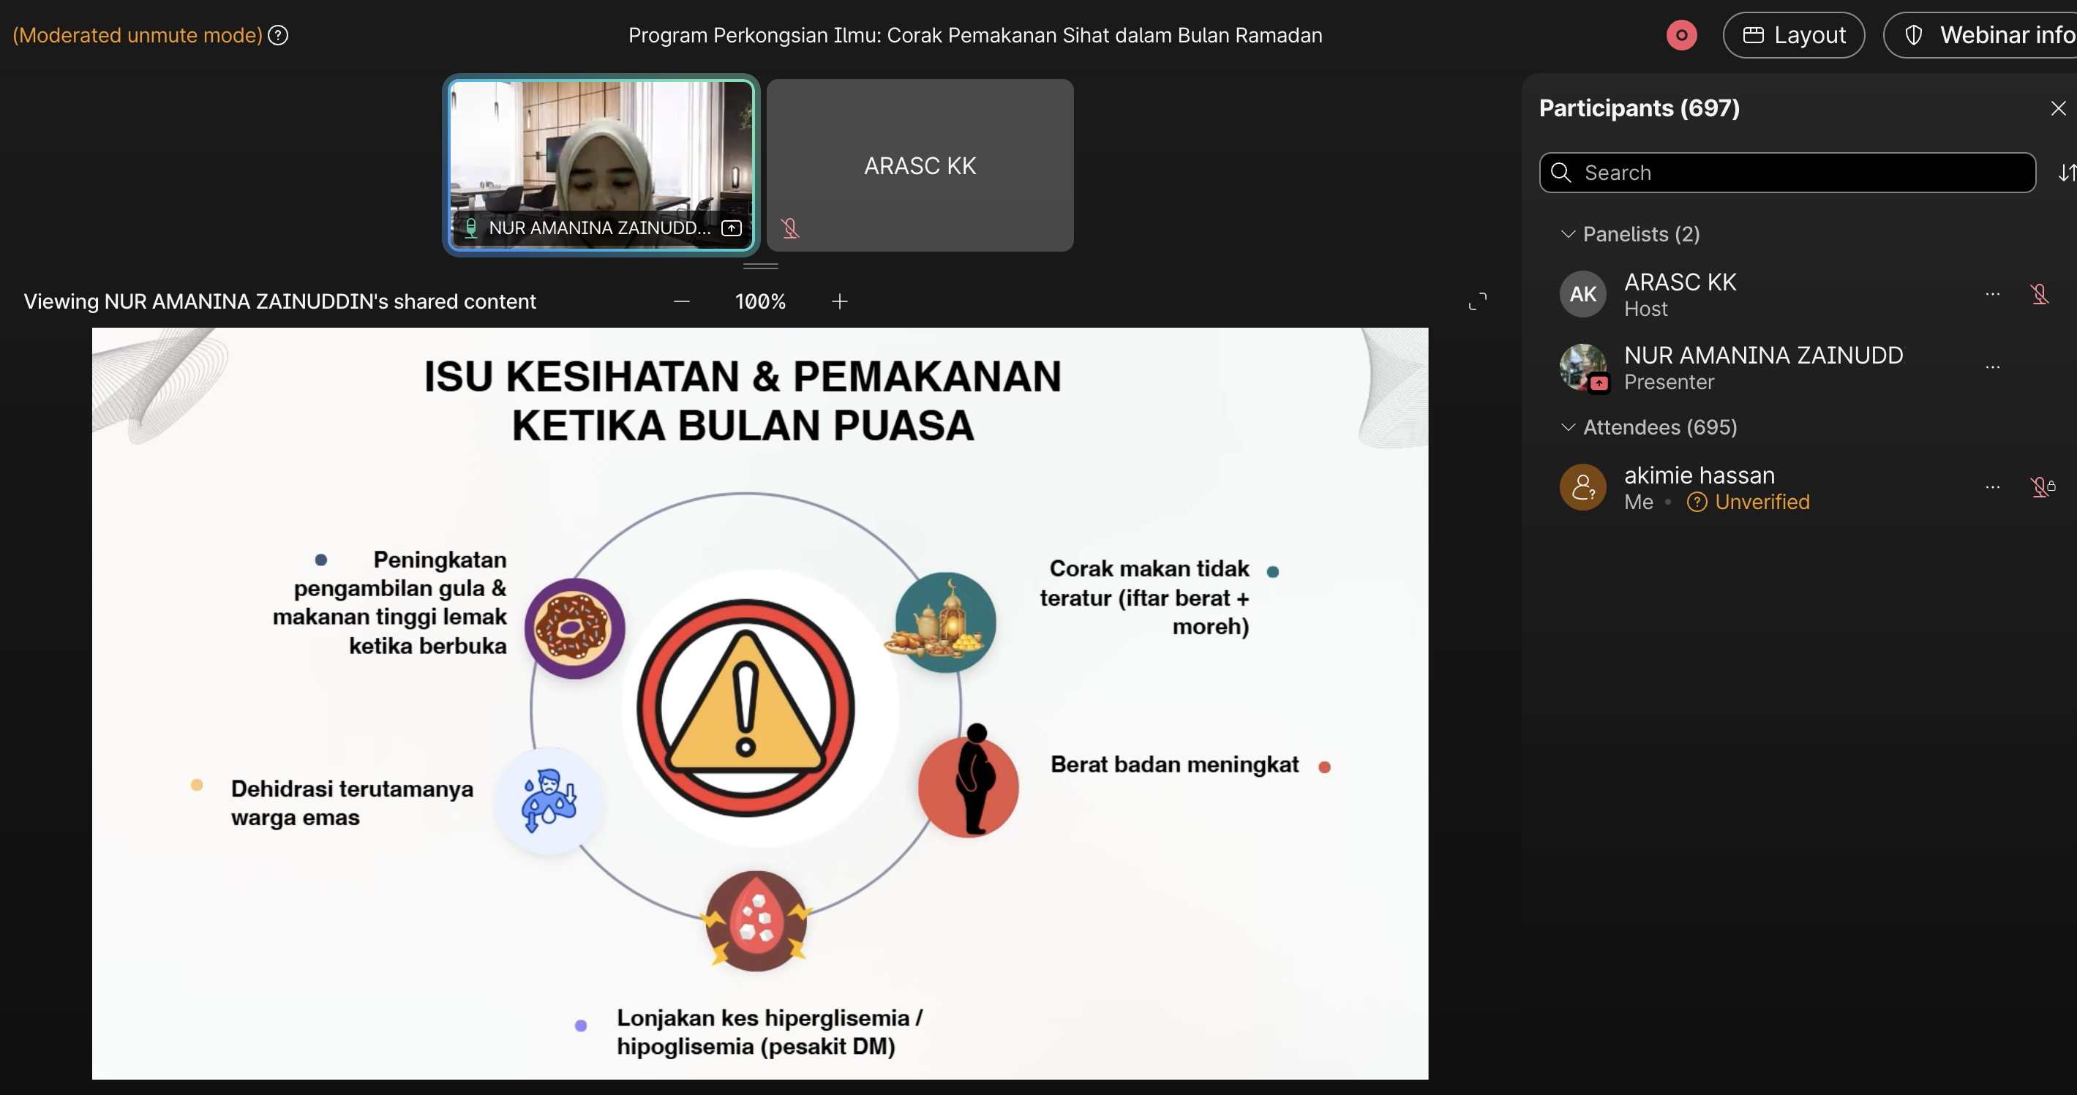2077x1095 pixels.
Task: Click the 100% zoom level indicator
Action: (x=759, y=301)
